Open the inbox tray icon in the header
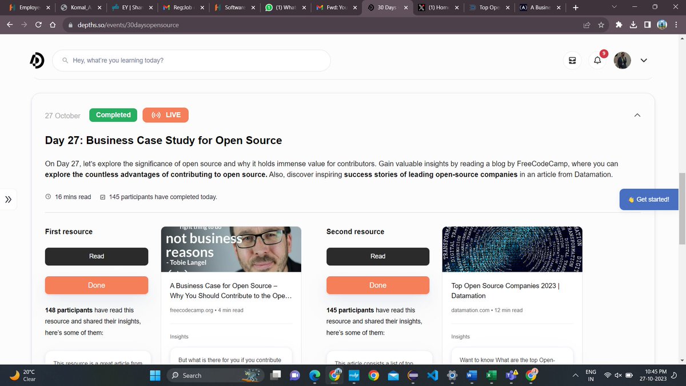 [x=572, y=61]
